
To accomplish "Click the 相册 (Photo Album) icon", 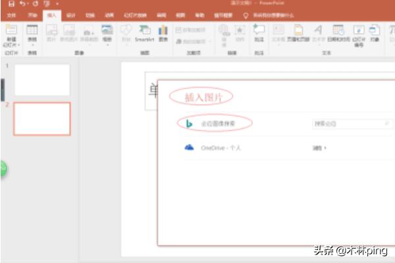I will (107, 30).
